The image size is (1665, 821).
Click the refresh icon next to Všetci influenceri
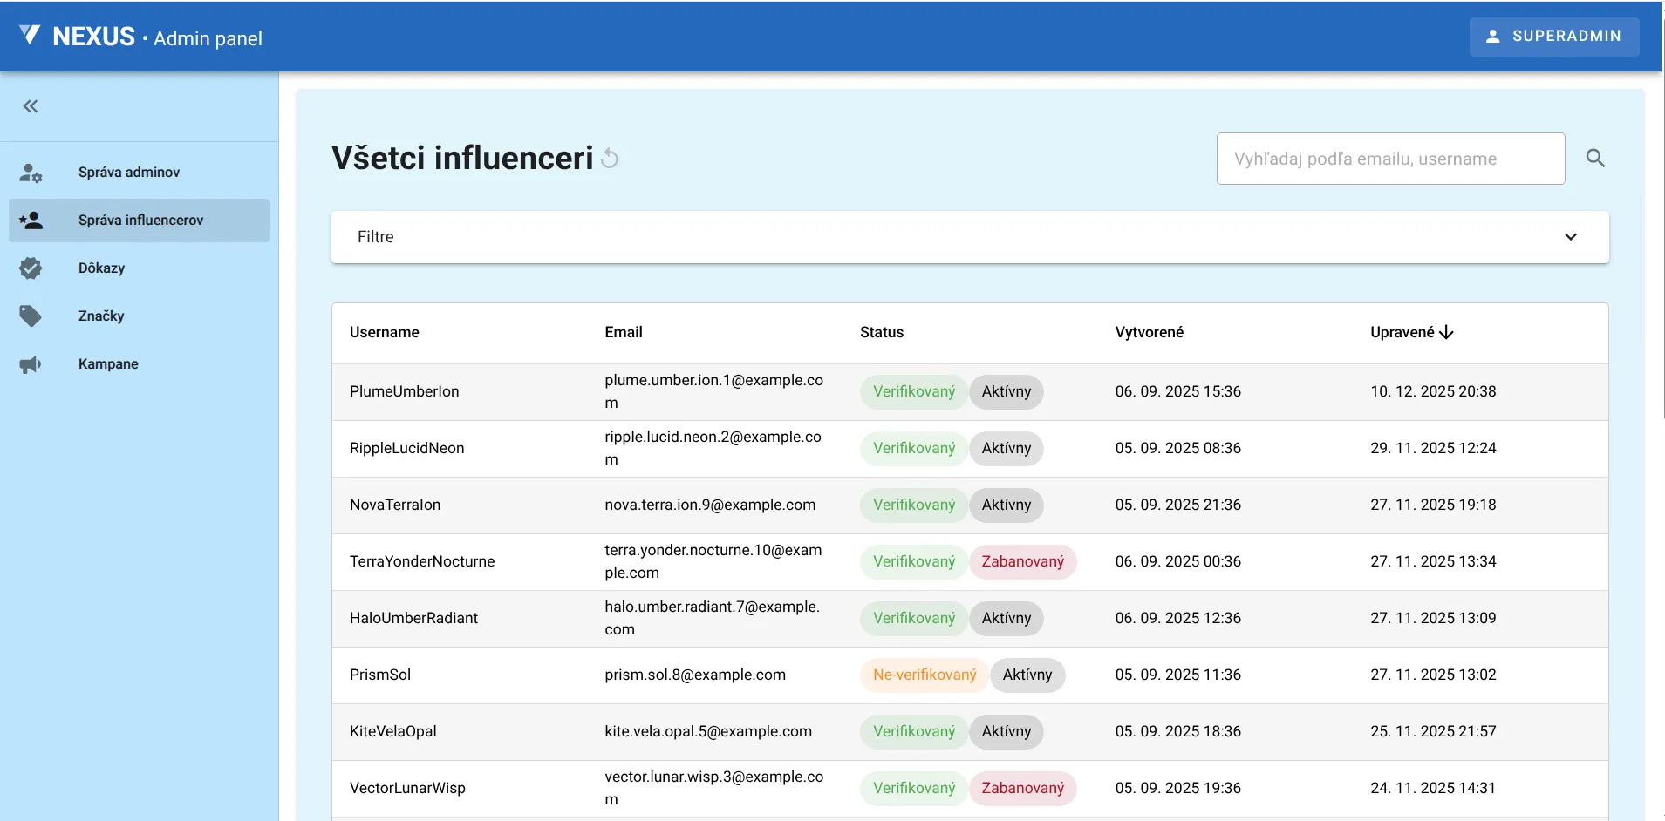tap(610, 158)
